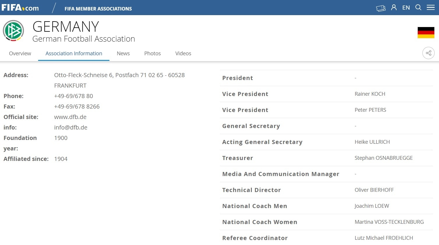Viewport: 439px width, 245px height.
Task: Click the share icon button
Action: pyautogui.click(x=429, y=53)
